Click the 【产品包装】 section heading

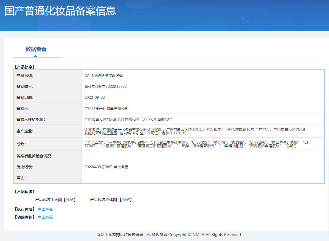(x=24, y=192)
